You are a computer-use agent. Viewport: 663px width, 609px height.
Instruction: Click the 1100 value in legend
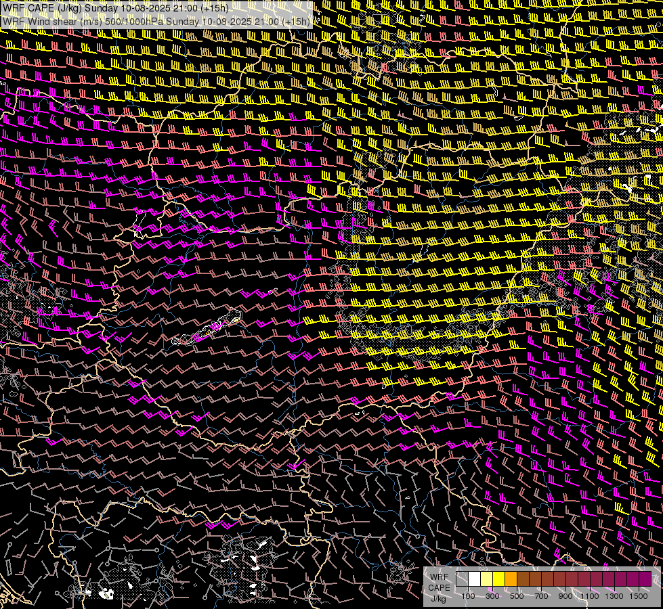[x=590, y=596]
